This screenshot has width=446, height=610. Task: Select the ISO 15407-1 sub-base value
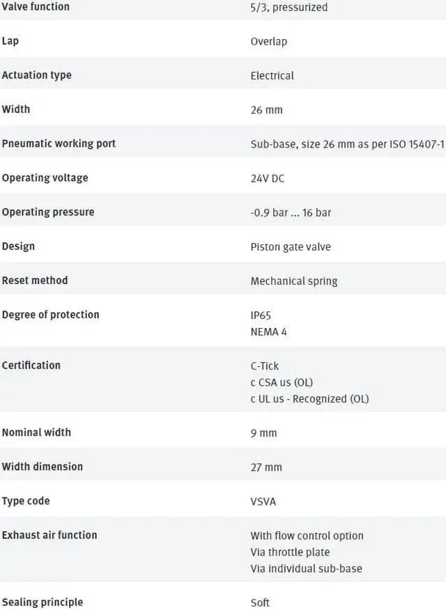pyautogui.click(x=347, y=144)
